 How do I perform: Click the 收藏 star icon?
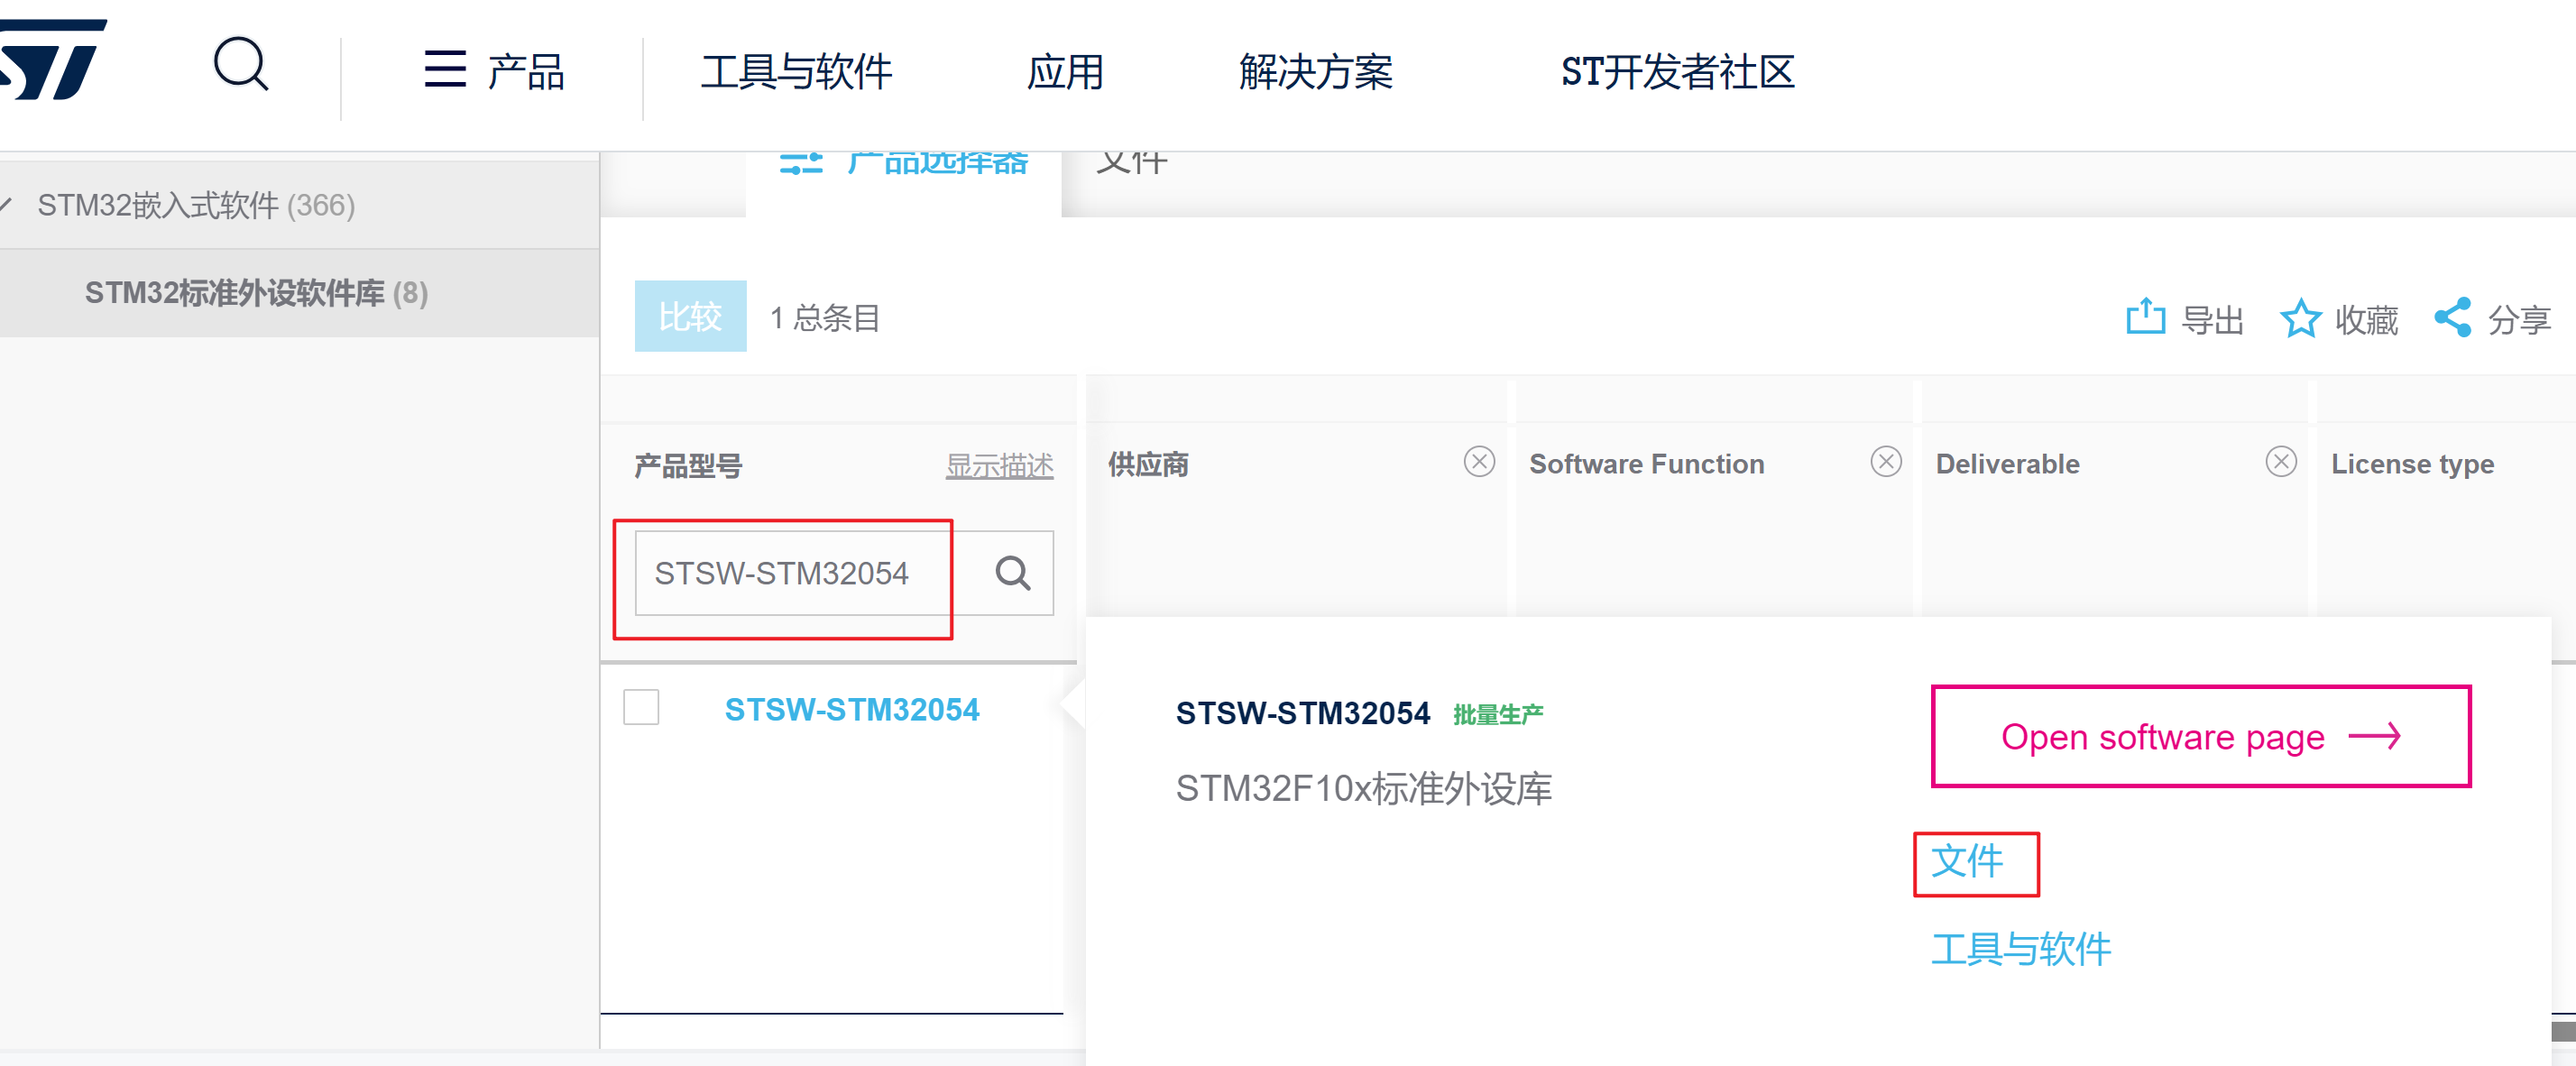coord(2299,319)
